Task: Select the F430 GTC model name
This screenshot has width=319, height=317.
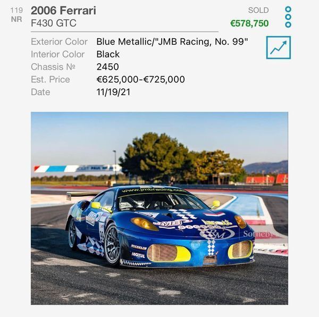Action: click(x=54, y=23)
